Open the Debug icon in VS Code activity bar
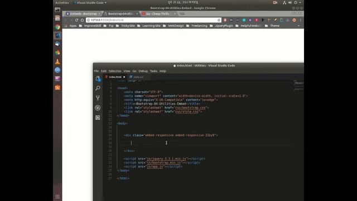 click(98, 108)
